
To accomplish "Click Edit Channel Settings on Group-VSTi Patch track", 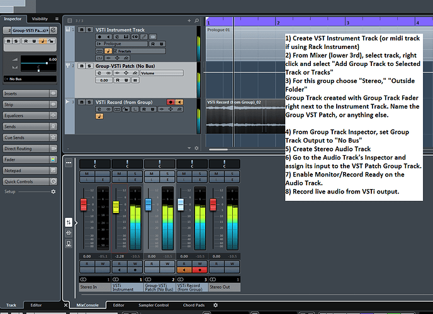I will [x=99, y=73].
